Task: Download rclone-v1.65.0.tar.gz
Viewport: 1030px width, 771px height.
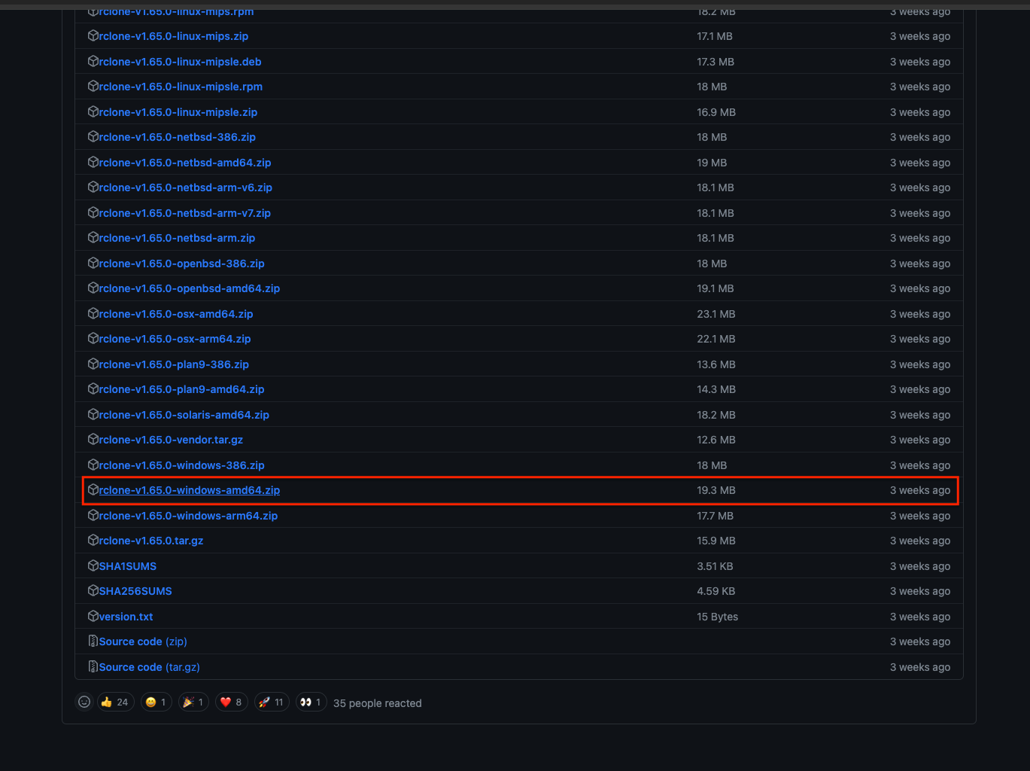Action: pos(150,541)
